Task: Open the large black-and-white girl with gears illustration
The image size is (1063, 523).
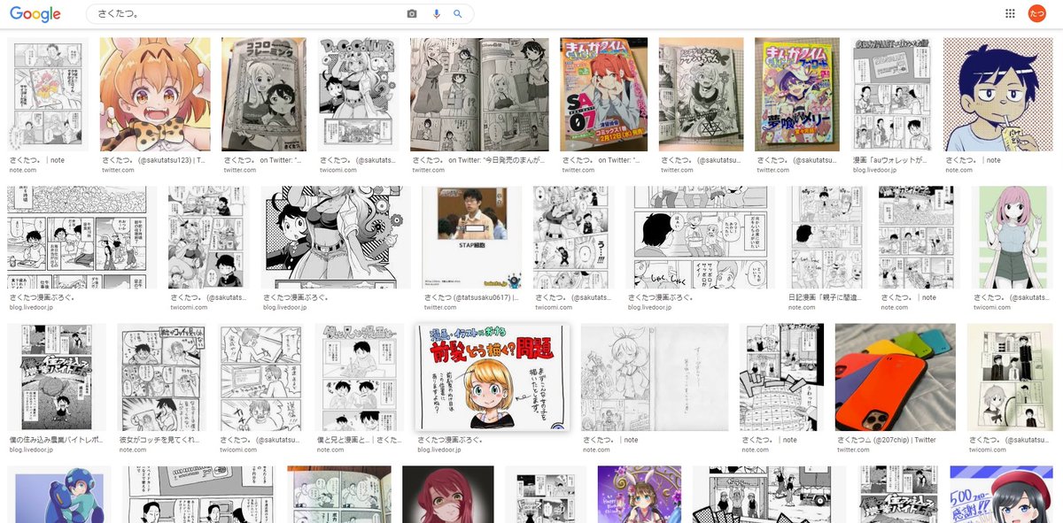Action: 338,237
